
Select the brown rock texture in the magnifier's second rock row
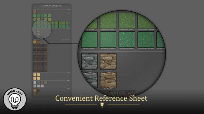point(108,80)
